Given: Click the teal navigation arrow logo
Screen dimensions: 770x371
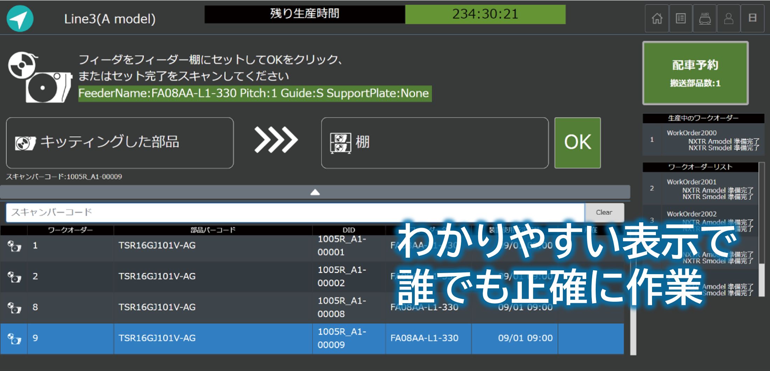Looking at the screenshot, I should point(20,19).
